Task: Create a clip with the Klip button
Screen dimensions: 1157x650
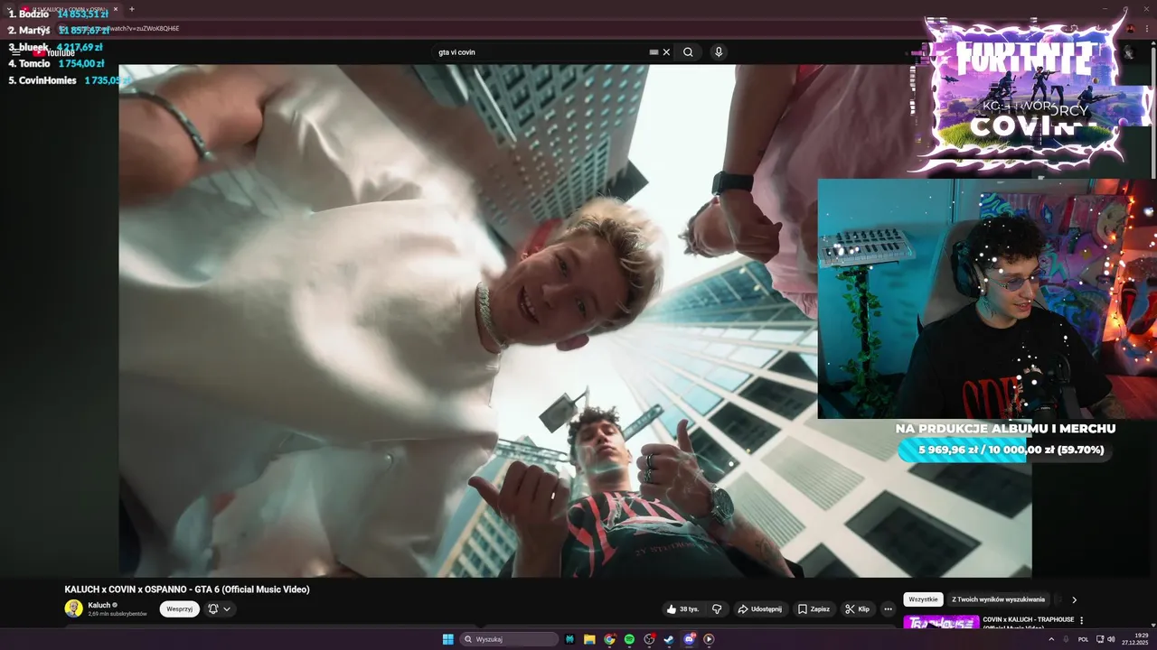Action: (858, 609)
